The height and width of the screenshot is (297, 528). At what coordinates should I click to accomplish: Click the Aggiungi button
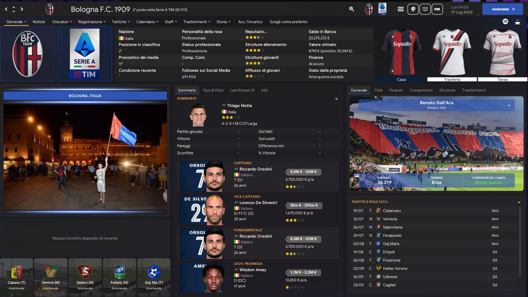pos(502,9)
